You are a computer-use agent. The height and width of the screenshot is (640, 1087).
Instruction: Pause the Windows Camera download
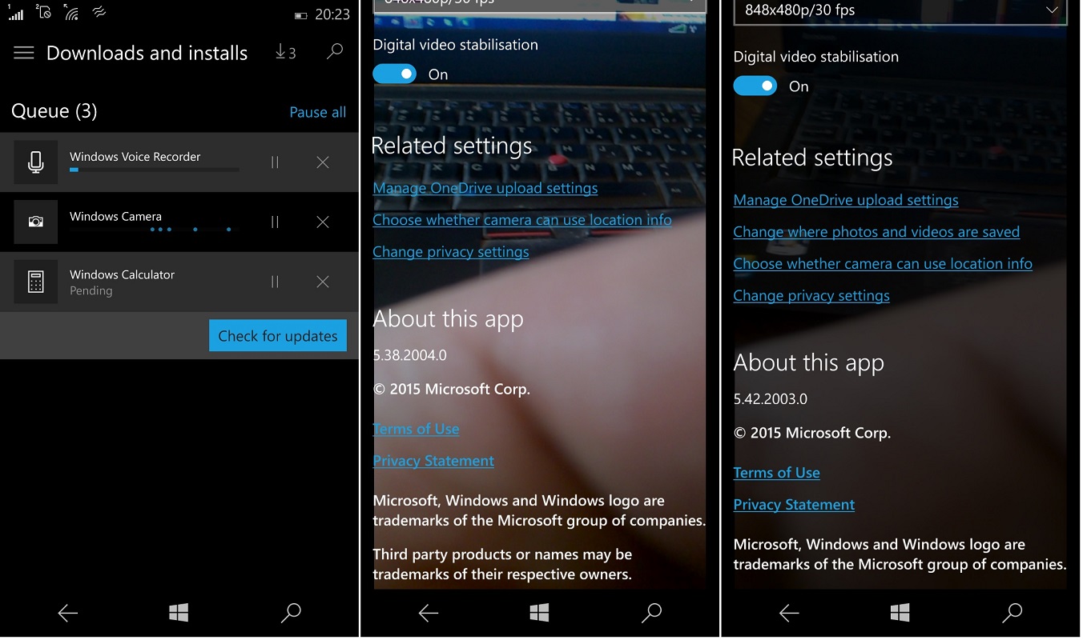[x=275, y=222]
